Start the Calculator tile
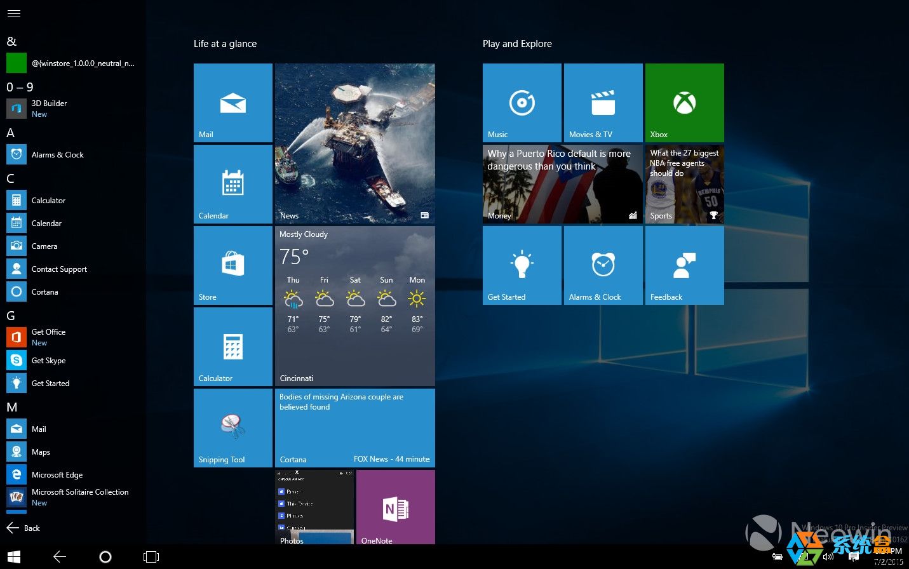Viewport: 909px width, 569px height. [232, 347]
